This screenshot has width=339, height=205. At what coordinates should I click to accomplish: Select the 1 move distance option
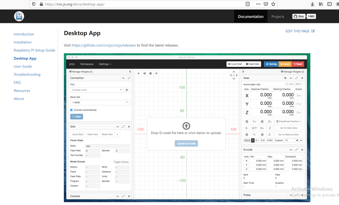[253, 140]
